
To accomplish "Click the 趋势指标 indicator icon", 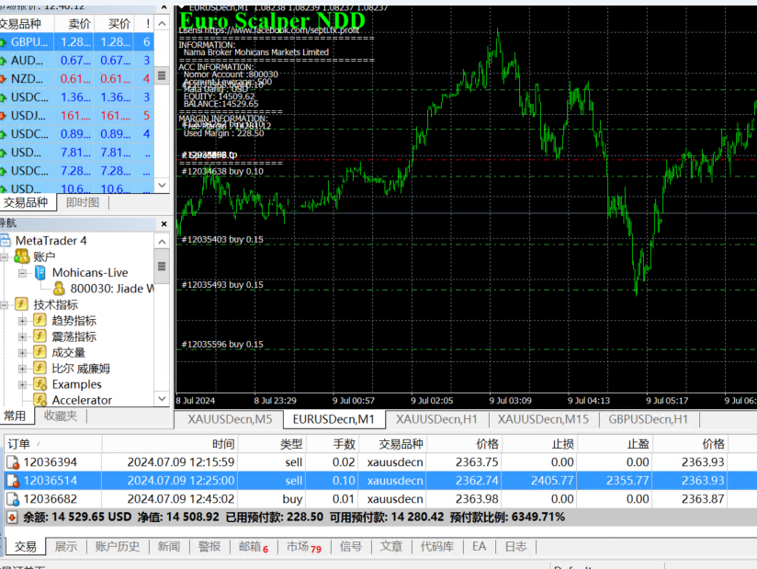I will 40,320.
